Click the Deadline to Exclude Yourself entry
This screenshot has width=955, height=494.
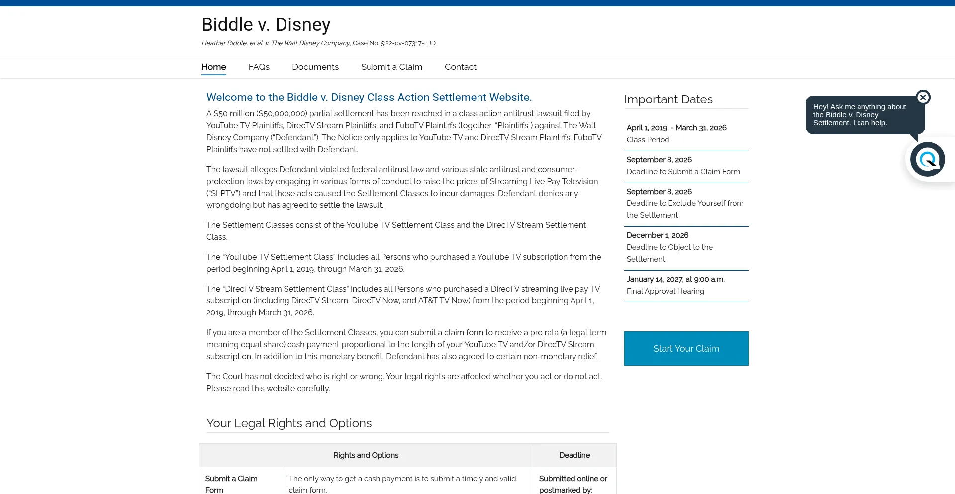[x=686, y=203]
